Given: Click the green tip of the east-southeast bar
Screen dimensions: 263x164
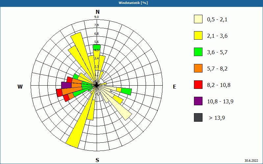Looking at the screenshot, I should 126,91.
